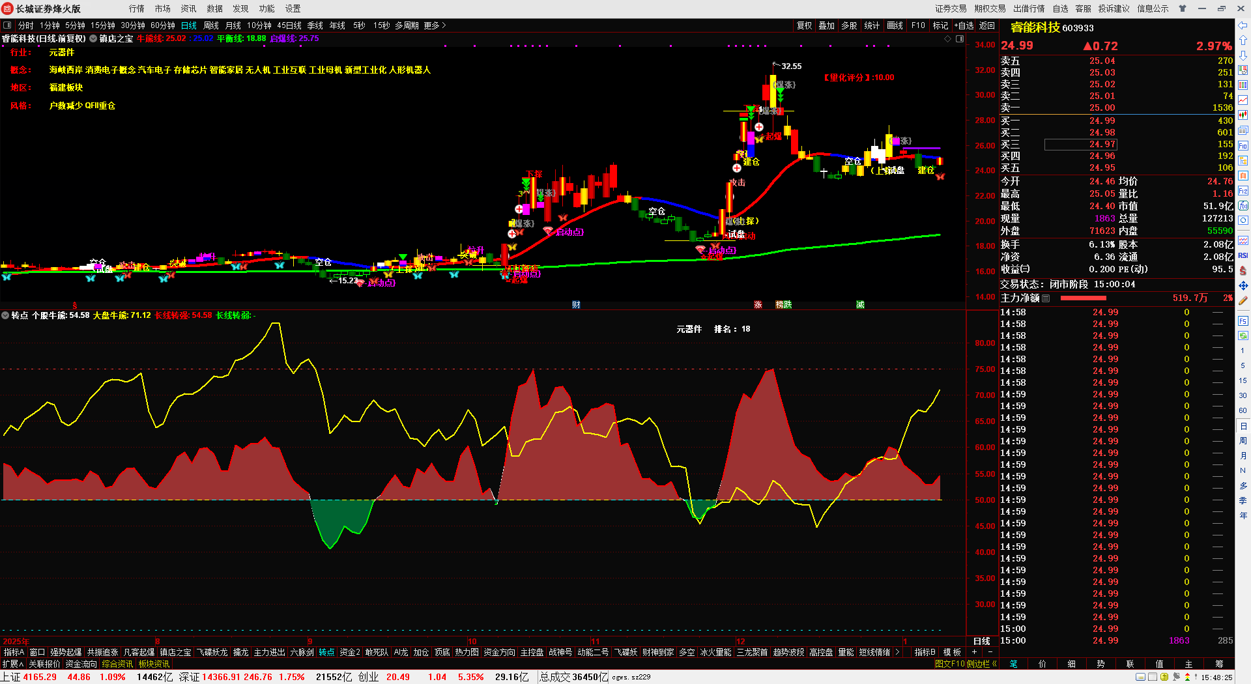Switch to 周线 weekly chart tab
The height and width of the screenshot is (684, 1251).
211,25
